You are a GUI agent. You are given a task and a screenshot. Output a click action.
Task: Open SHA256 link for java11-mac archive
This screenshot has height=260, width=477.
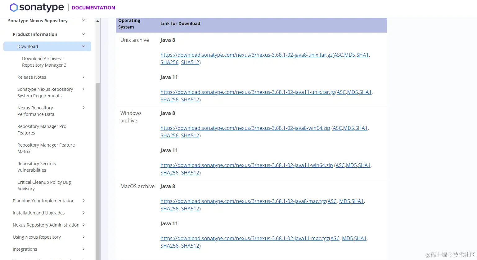coord(169,246)
